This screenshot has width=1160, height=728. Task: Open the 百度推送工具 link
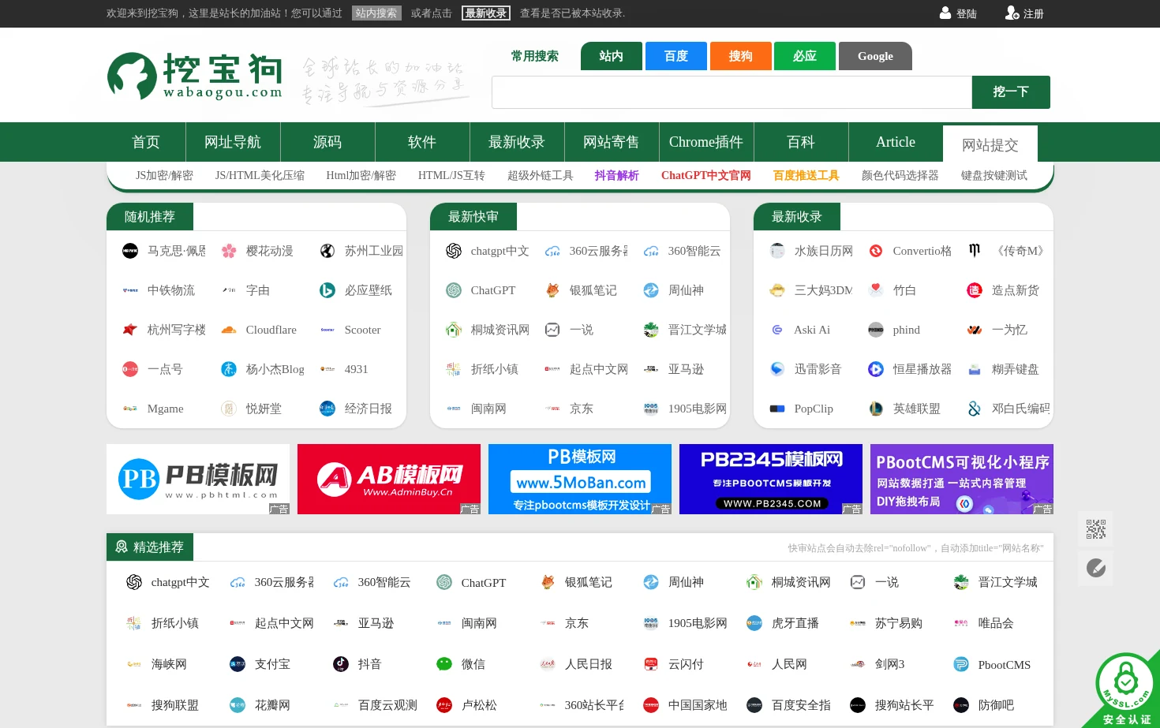(806, 175)
